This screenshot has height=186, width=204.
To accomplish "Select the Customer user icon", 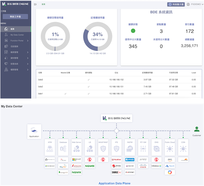I will 197,129.
